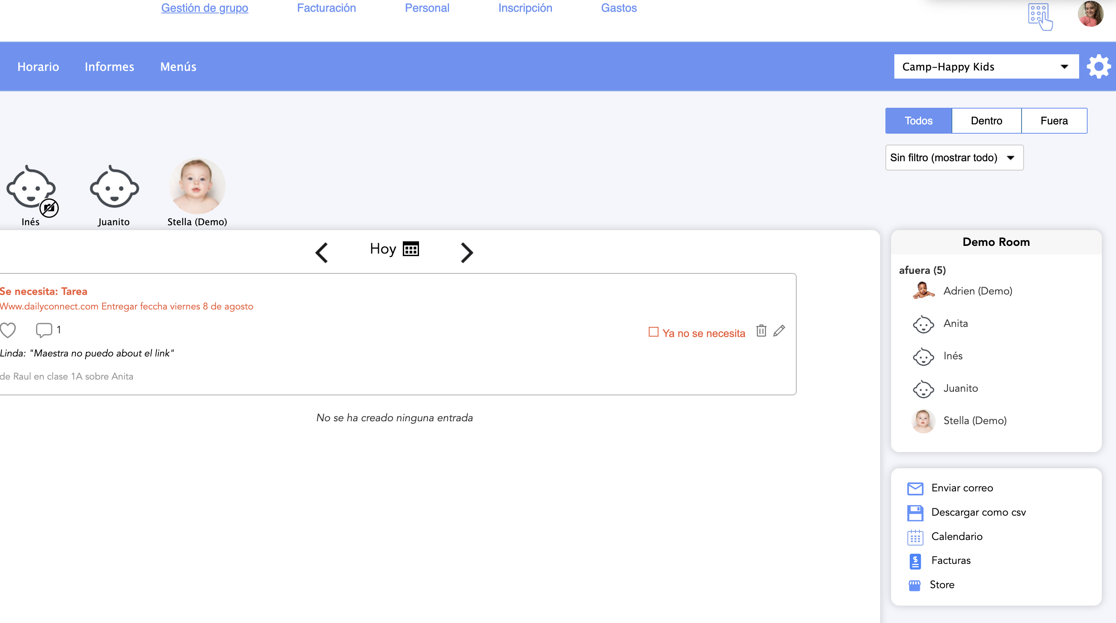Click the Enviar correo envelope icon

pyautogui.click(x=915, y=489)
